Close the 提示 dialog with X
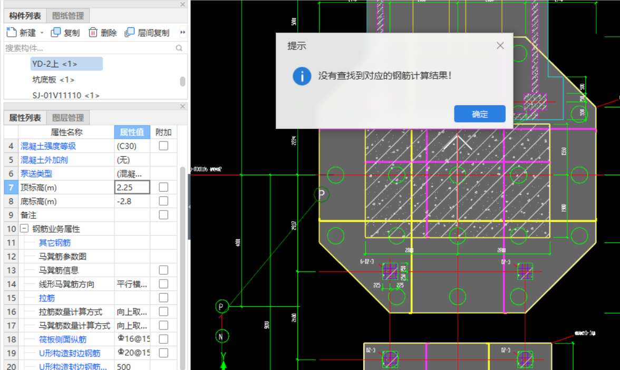Viewport: 620px width, 370px height. (x=500, y=45)
